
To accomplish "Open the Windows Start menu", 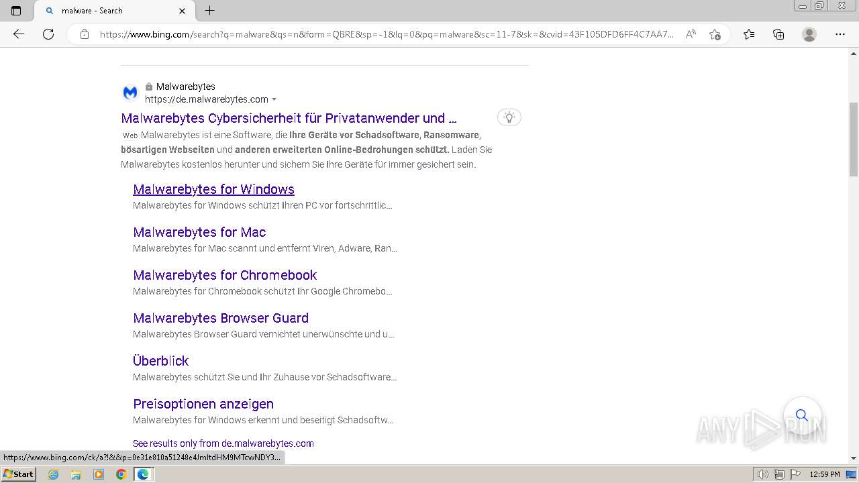I will tap(19, 474).
